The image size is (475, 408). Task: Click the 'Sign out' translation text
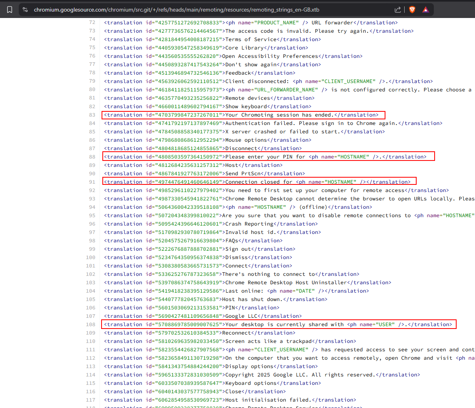click(238, 249)
